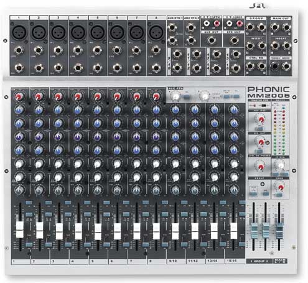Click the screw beside the MM2005 logo
The image size is (308, 283).
294,97
